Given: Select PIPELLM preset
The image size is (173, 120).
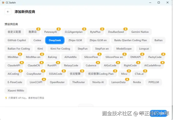Looking at the screenshot, I should (154, 82).
